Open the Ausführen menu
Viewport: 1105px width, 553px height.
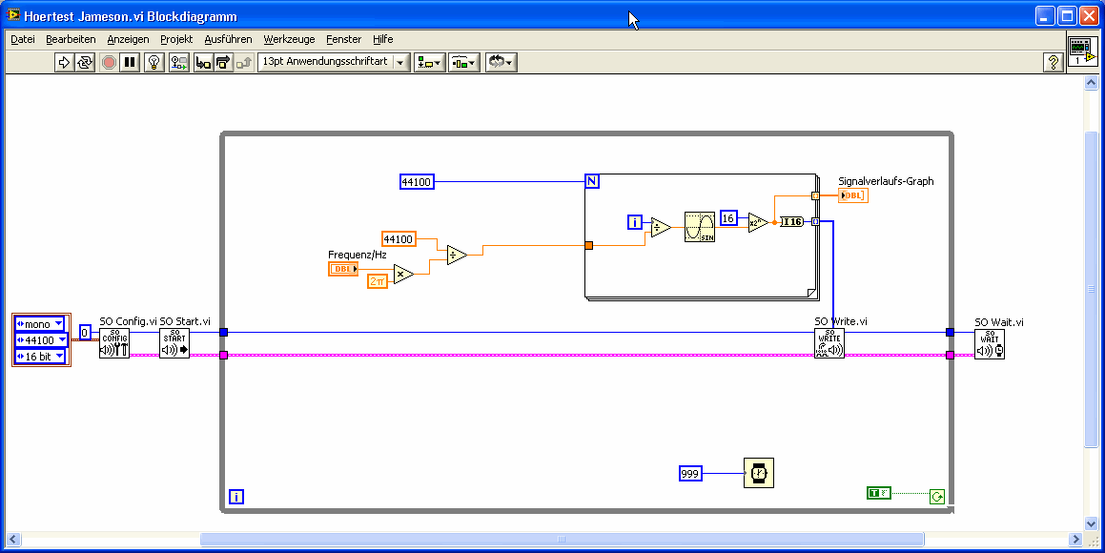pyautogui.click(x=228, y=39)
